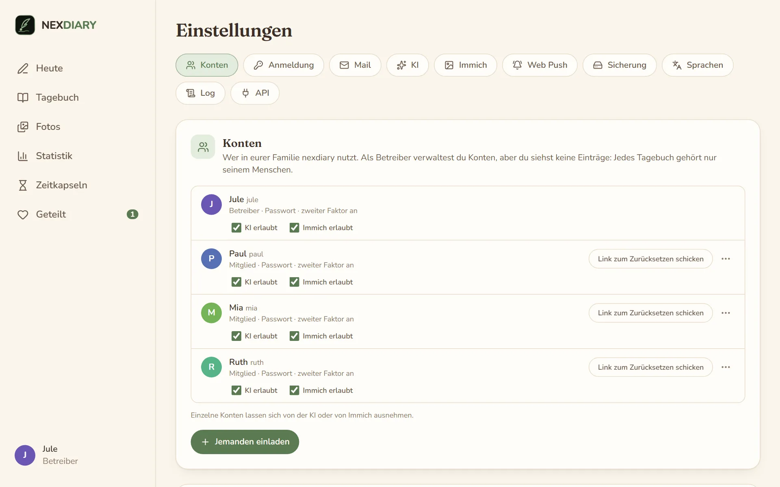
Task: Click the Geteilt notification badge showing 1
Action: click(132, 214)
